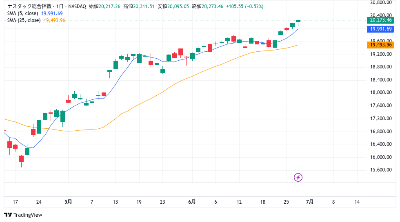Click the latest green candlestick at chart top

pyautogui.click(x=298, y=21)
